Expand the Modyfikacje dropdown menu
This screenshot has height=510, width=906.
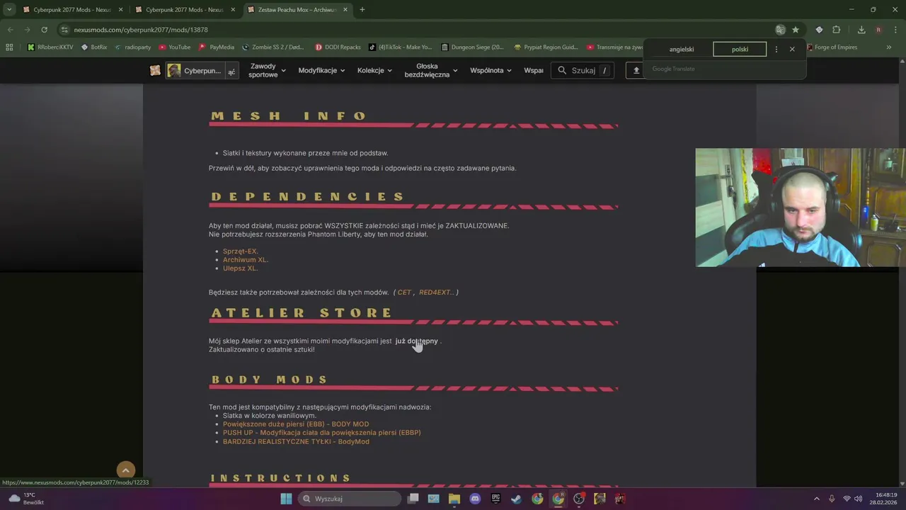[321, 70]
